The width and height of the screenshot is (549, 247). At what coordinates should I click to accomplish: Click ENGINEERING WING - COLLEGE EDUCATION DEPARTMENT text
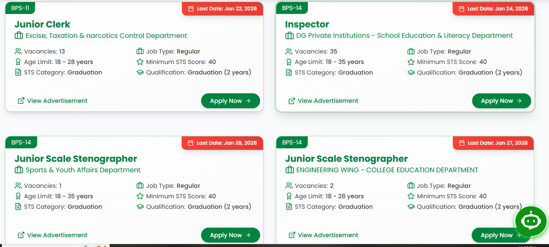[x=387, y=170]
